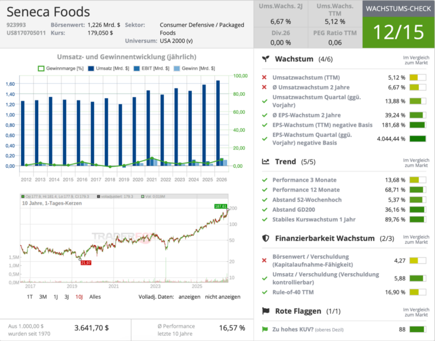The height and width of the screenshot is (341, 435).
Task: Click the Div.26 header tile
Action: click(281, 37)
